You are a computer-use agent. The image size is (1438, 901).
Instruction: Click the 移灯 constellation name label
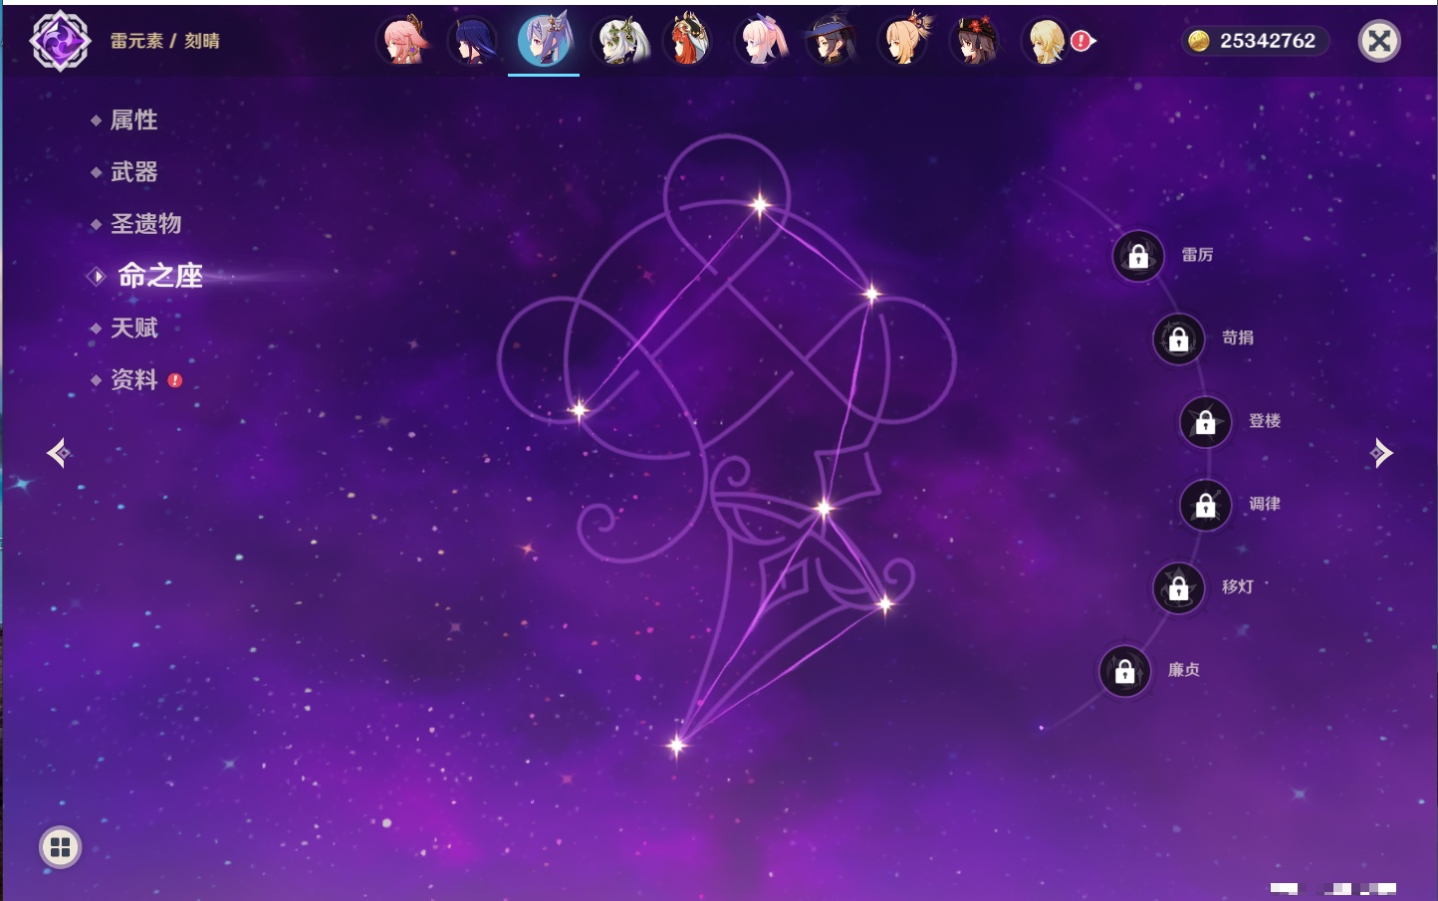click(x=1238, y=586)
